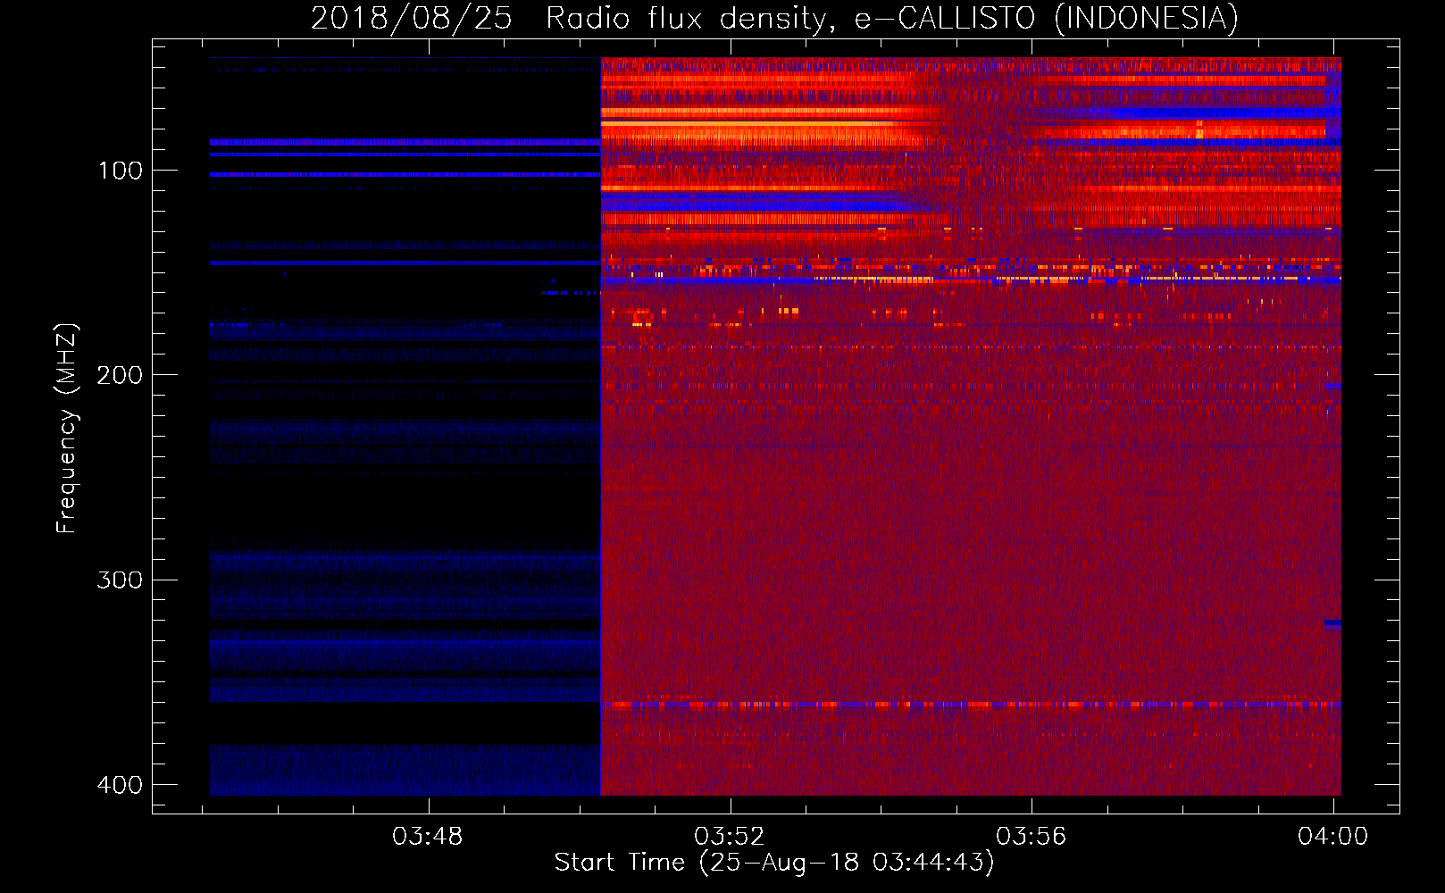This screenshot has height=893, width=1445.
Task: Click the 03:48 time tick label
Action: coord(428,837)
